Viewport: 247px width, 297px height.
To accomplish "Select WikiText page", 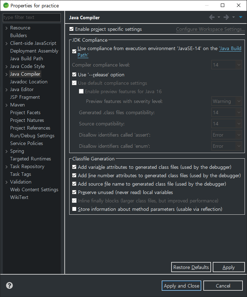I will pyautogui.click(x=19, y=197).
